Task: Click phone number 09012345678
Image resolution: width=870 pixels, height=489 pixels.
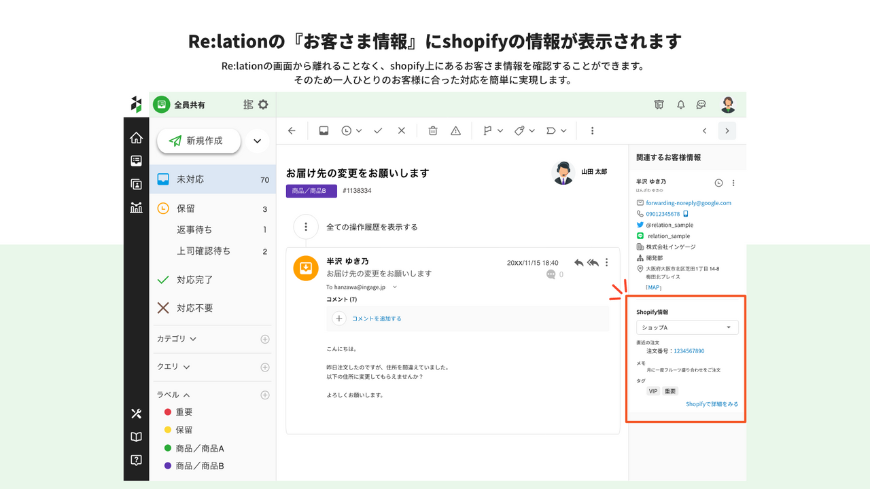Action: (x=663, y=214)
